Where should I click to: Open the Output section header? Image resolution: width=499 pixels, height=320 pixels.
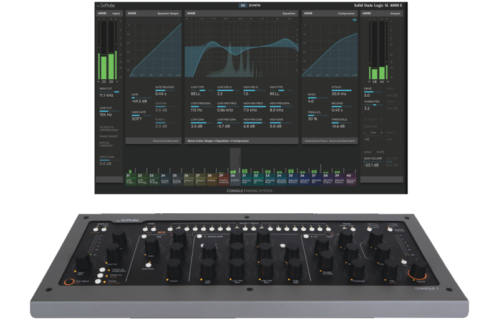[382, 13]
